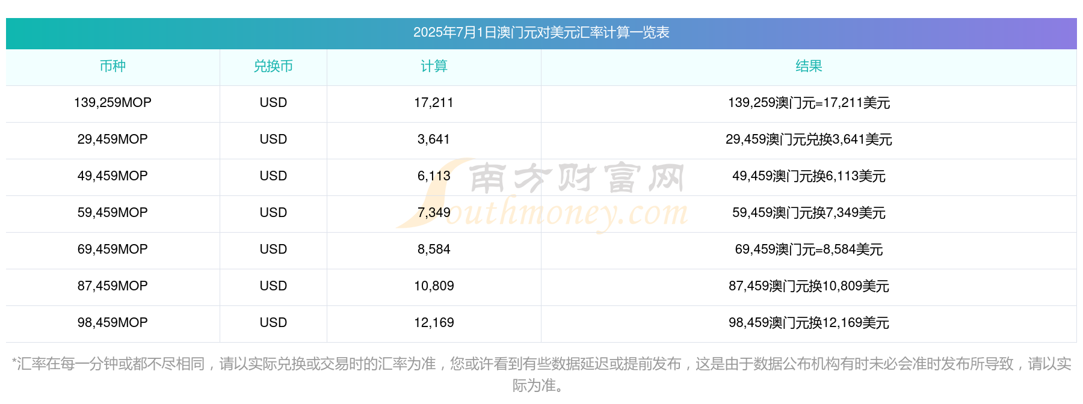The width and height of the screenshot is (1083, 404).
Task: Click the 结果 column header
Action: pyautogui.click(x=809, y=67)
